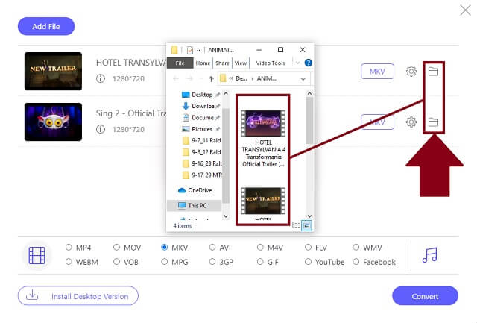This screenshot has height=323, width=477.
Task: Click Explorer forward navigation arrow
Action: click(189, 79)
